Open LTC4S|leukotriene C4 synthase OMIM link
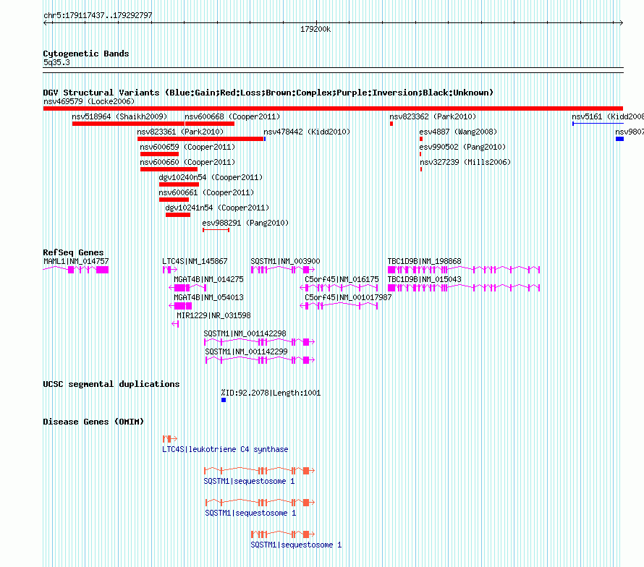 coord(225,449)
